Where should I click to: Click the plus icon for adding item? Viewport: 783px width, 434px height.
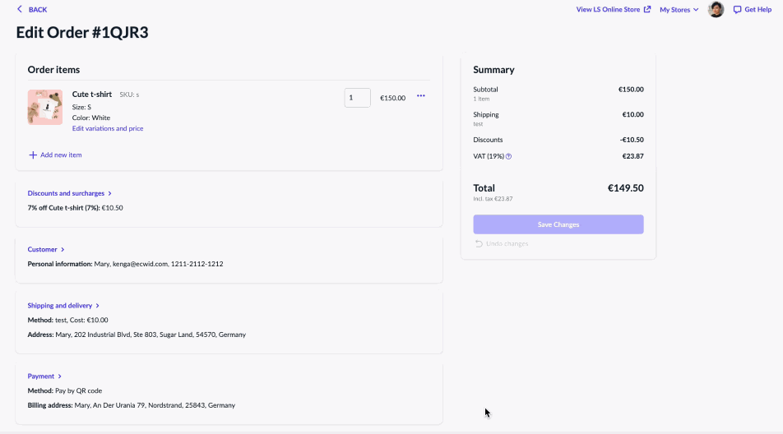pyautogui.click(x=33, y=155)
